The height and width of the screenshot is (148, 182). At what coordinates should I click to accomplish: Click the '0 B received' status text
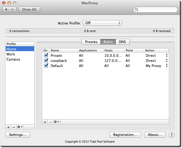point(162,31)
